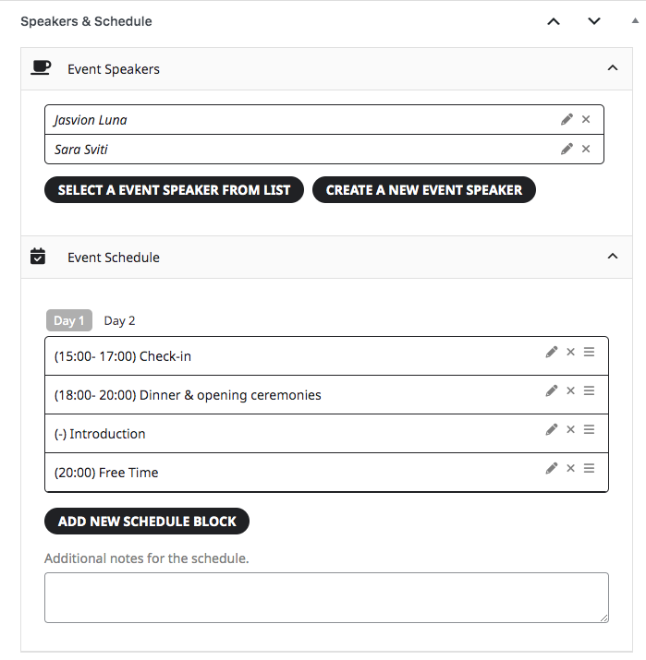
Task: Edit the Free Time schedule block
Action: pyautogui.click(x=552, y=468)
